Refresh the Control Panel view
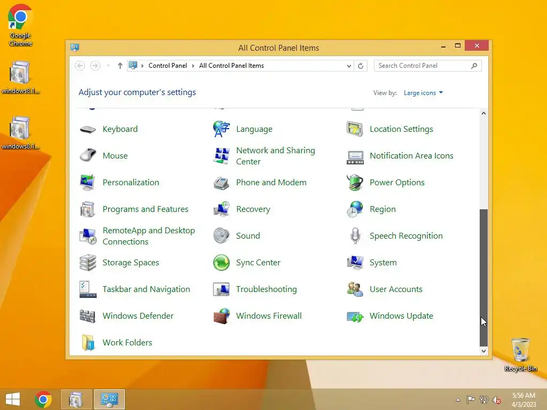547x410 pixels. [x=361, y=66]
